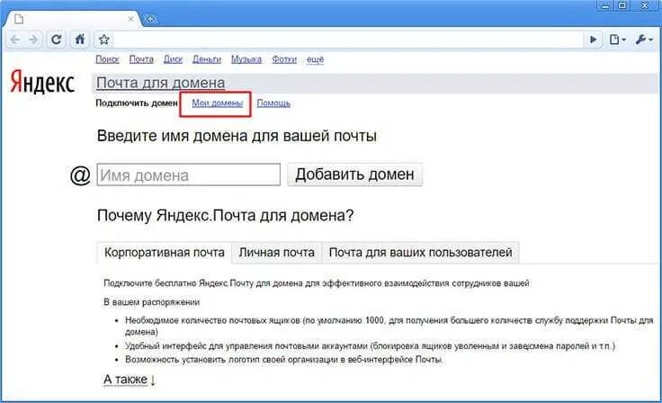This screenshot has height=403, width=662.
Task: Go forward with the browser forward arrow
Action: 33,40
